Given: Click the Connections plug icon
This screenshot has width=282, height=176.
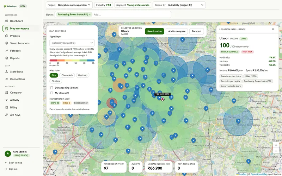Looking at the screenshot, I should pyautogui.click(x=7, y=79).
